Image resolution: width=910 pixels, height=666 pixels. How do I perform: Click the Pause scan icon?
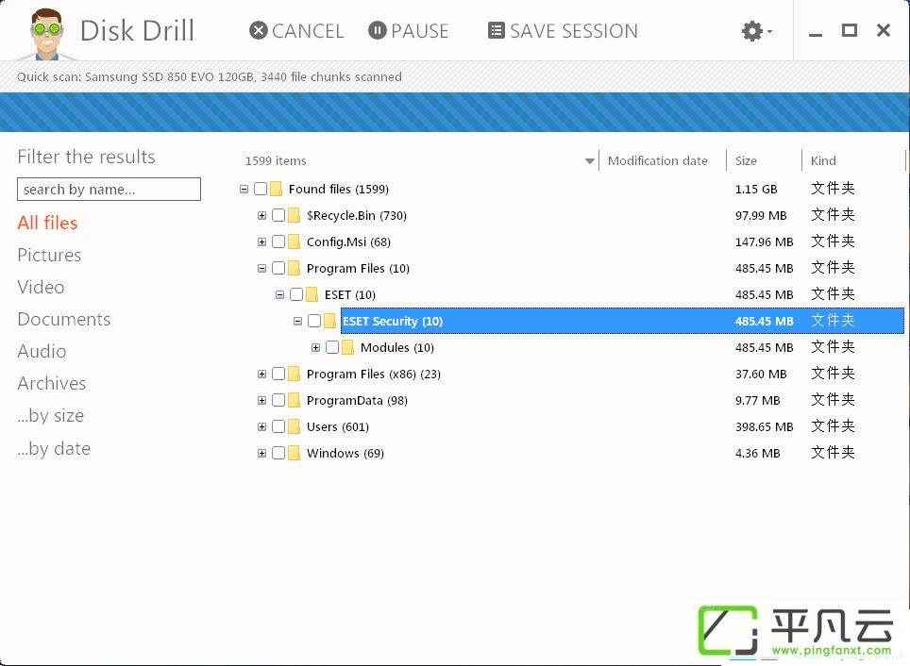[x=378, y=30]
